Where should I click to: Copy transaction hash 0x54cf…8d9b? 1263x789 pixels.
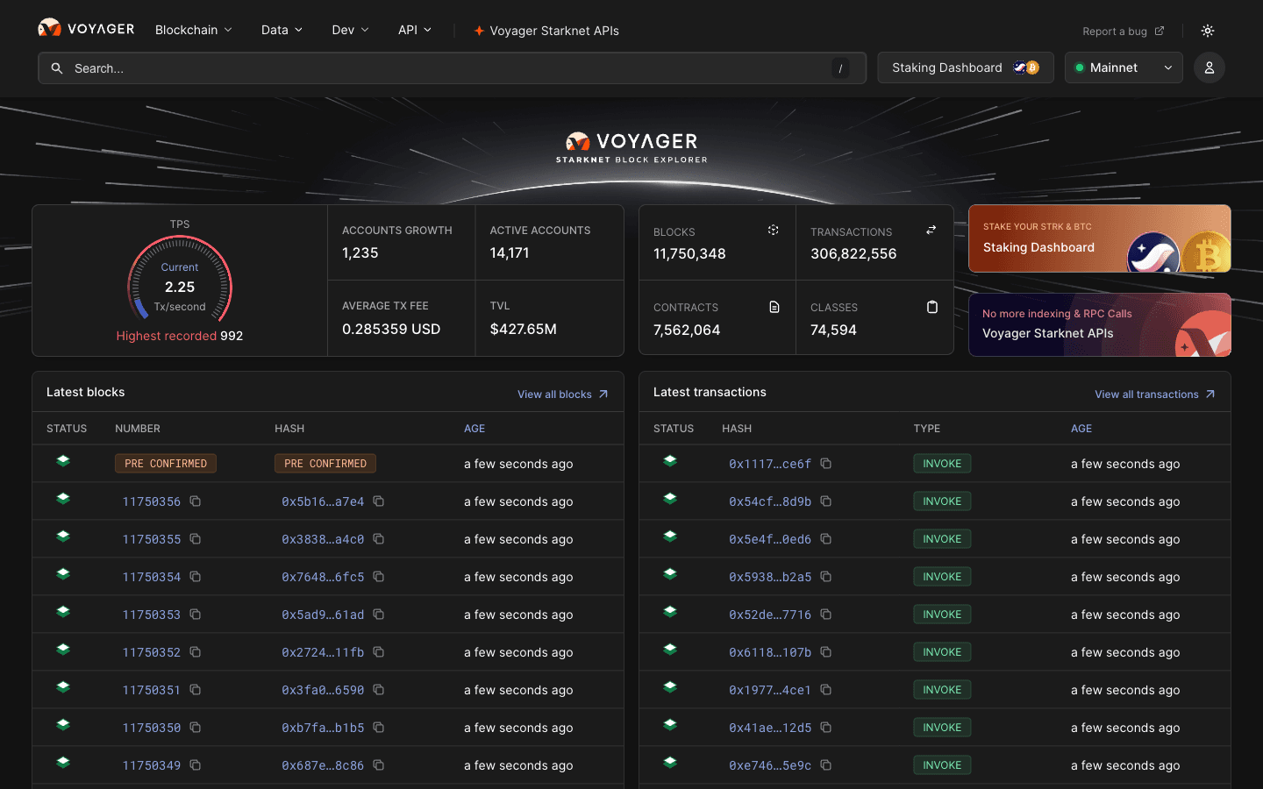(x=826, y=501)
